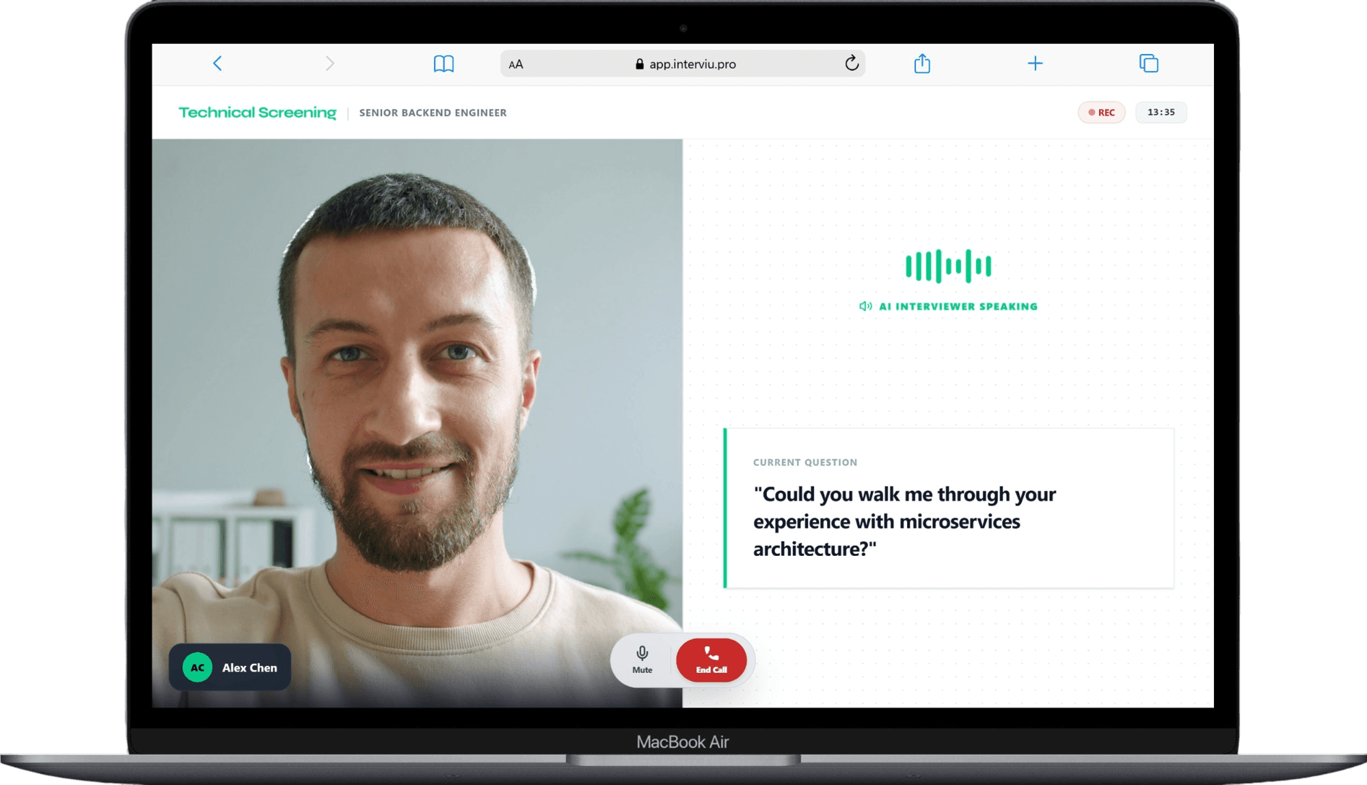Click the AC avatar badge
This screenshot has height=785, width=1367.
tap(198, 667)
